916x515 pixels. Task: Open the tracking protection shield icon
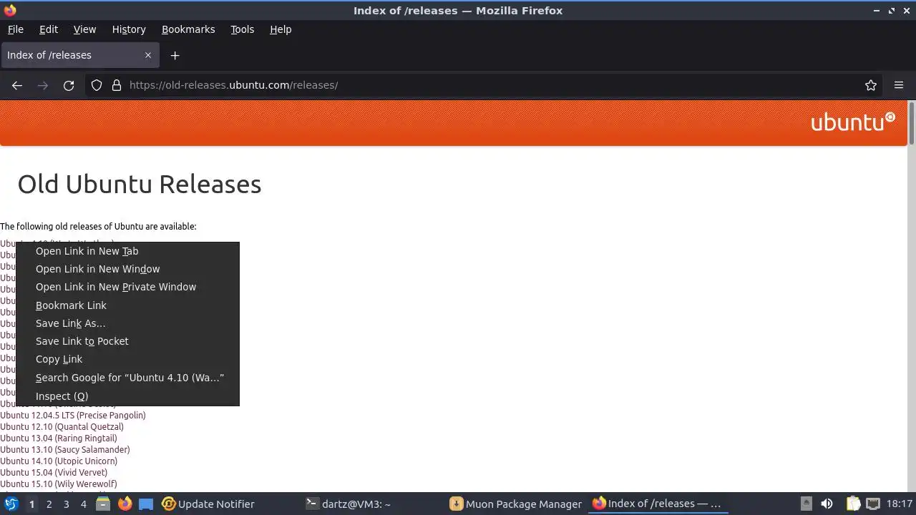[x=97, y=85]
